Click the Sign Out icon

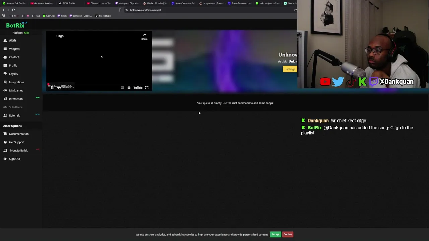[5, 159]
